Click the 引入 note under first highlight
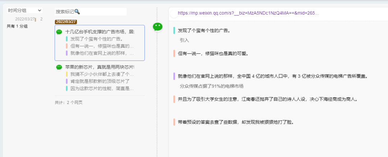The height and width of the screenshot is (157, 388). tap(184, 40)
